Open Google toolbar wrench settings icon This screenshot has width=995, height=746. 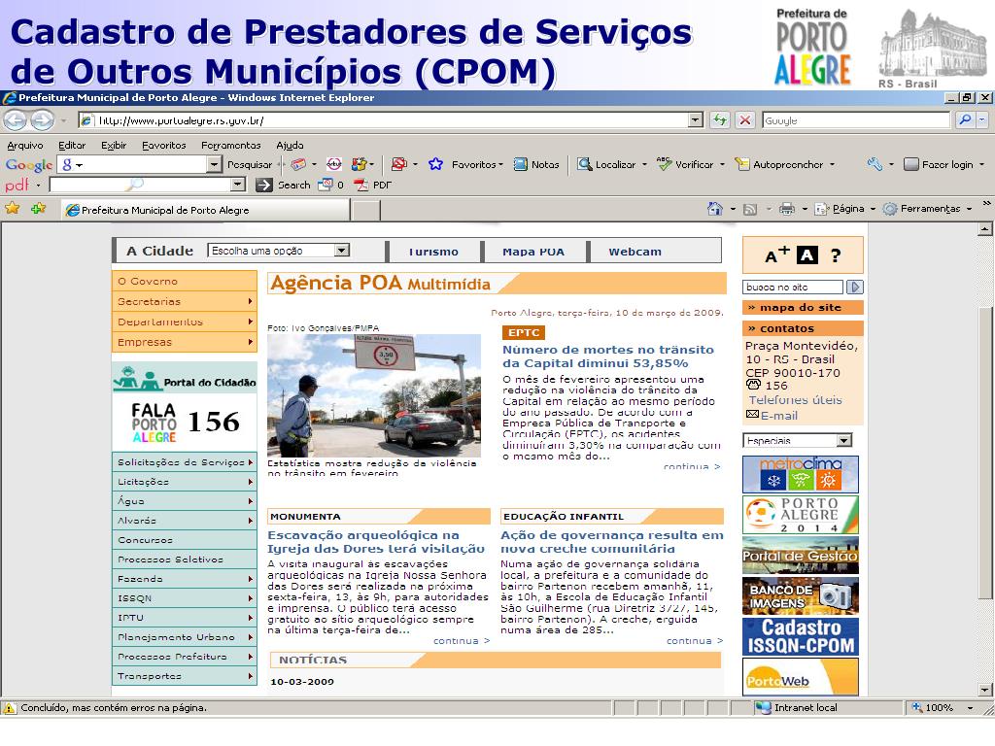pos(875,164)
